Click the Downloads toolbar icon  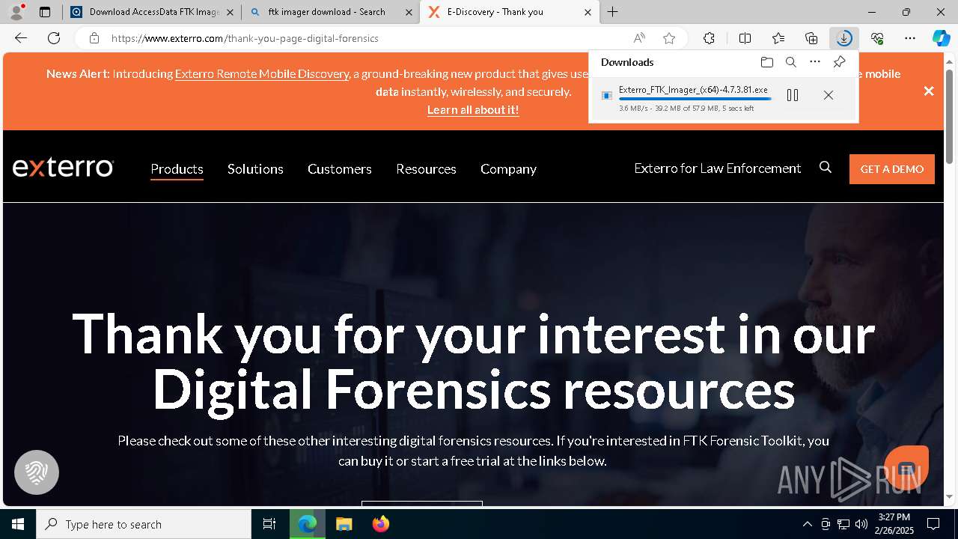tap(844, 38)
